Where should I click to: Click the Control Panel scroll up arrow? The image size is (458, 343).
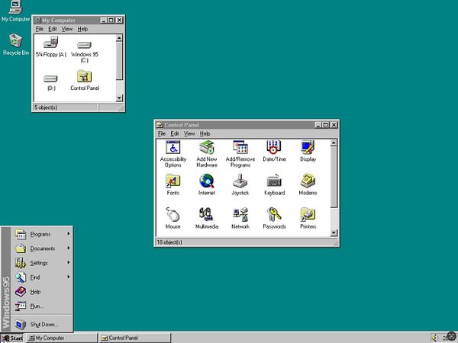(334, 143)
